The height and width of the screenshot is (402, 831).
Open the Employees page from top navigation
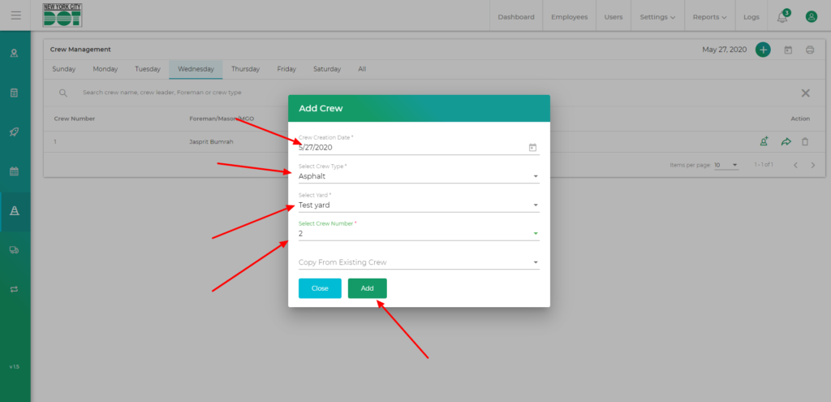click(569, 17)
